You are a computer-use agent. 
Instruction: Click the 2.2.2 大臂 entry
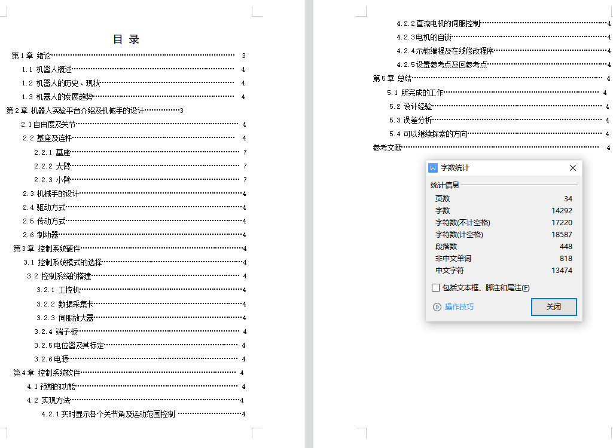[141, 166]
